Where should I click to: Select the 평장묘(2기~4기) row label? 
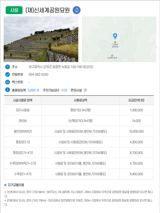[x=23, y=153]
